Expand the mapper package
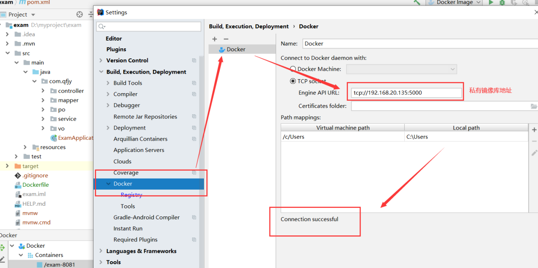The height and width of the screenshot is (268, 538). [43, 100]
